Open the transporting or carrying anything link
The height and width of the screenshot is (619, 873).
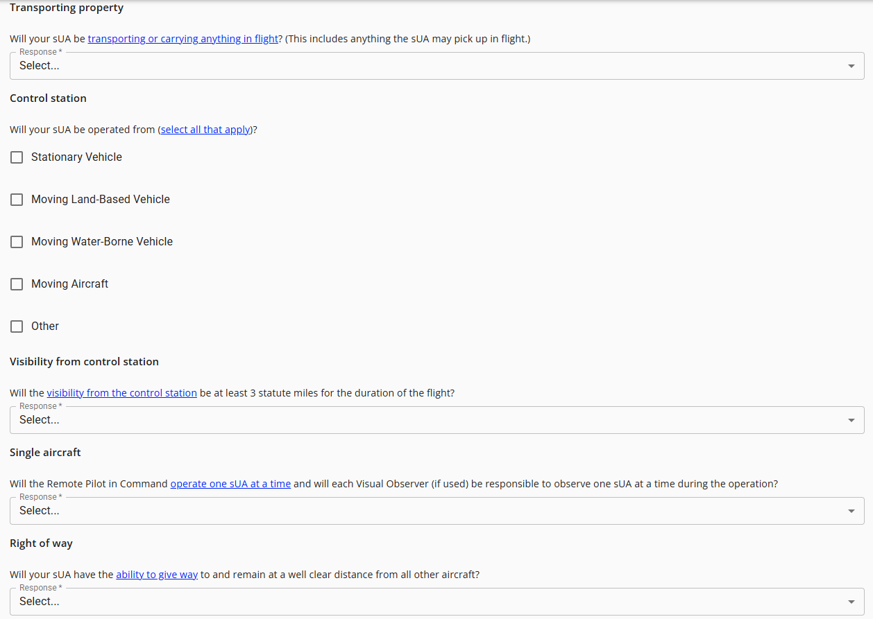[183, 38]
